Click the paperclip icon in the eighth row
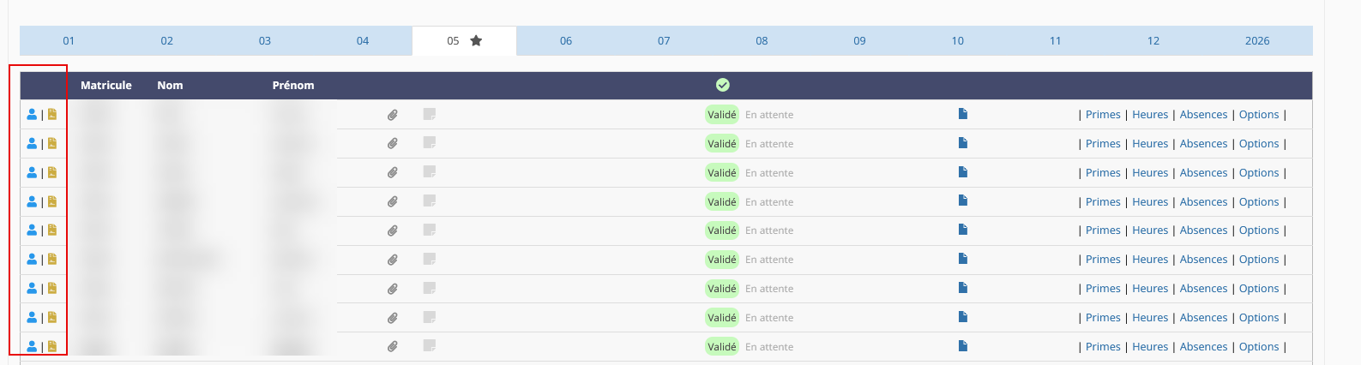1361x365 pixels. [392, 318]
